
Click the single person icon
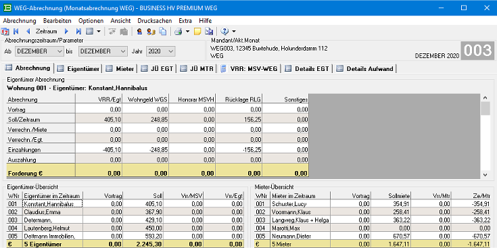(139, 31)
